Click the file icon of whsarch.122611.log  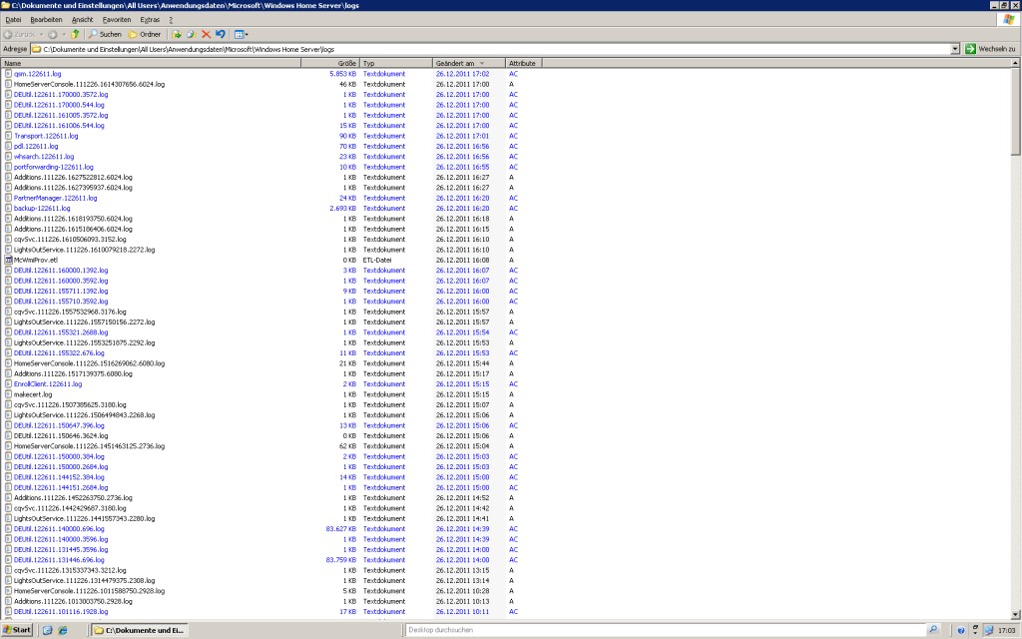click(x=8, y=157)
